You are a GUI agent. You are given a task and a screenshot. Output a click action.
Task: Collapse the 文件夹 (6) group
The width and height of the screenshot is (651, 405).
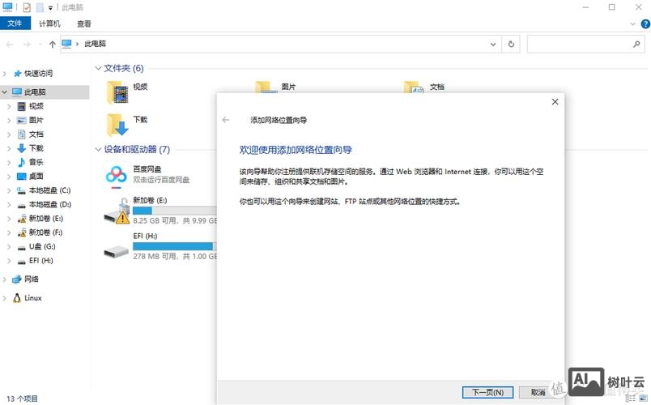[99, 68]
